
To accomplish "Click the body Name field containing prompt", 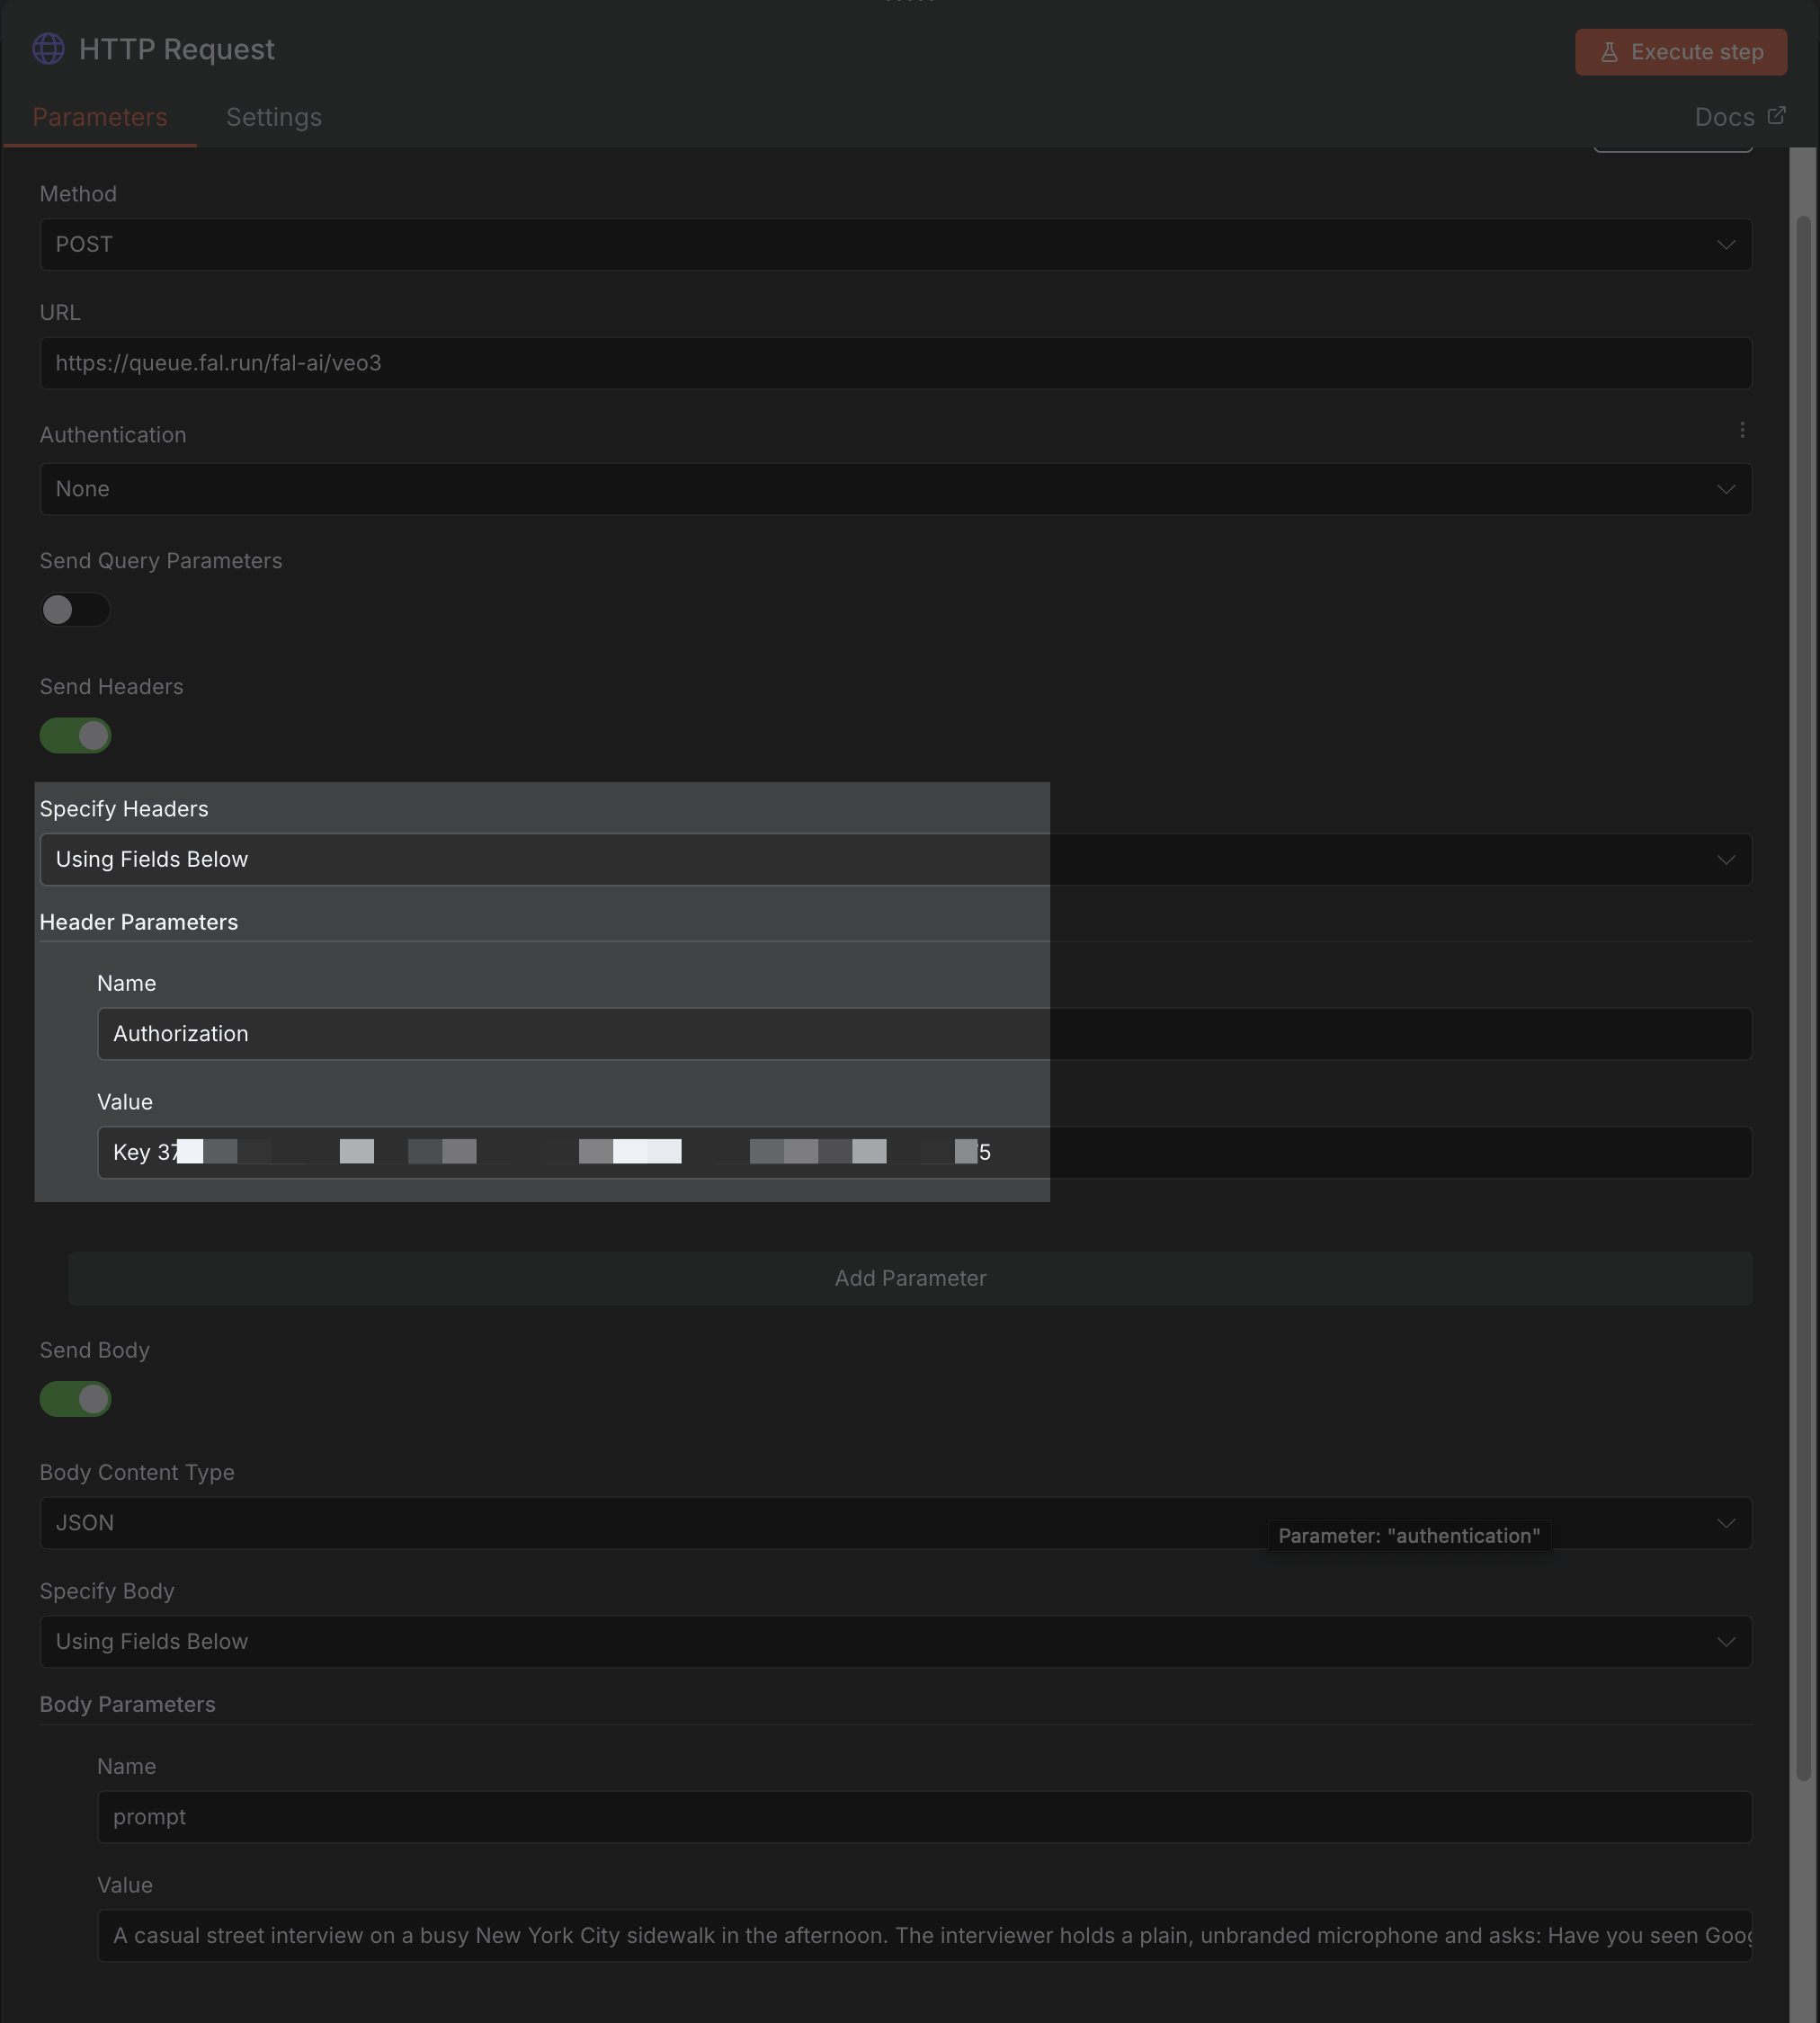I will tap(924, 1817).
